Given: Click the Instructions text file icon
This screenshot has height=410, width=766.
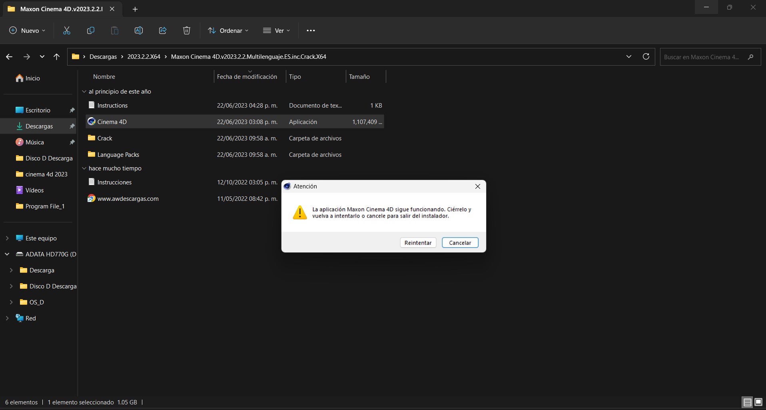Looking at the screenshot, I should pyautogui.click(x=92, y=105).
